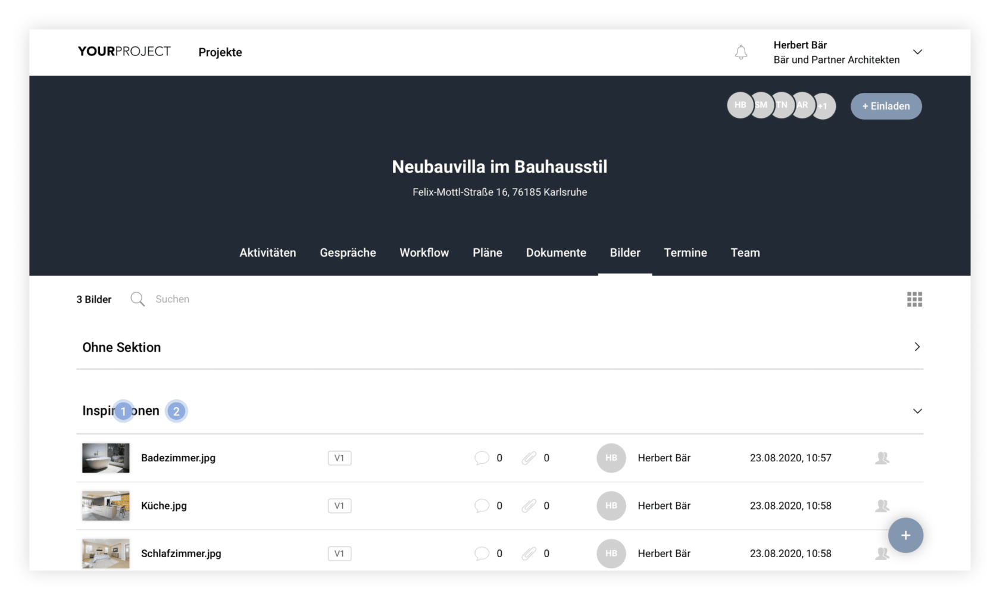This screenshot has width=1000, height=600.
Task: Open comments on Schlafzimmer.jpg
Action: pyautogui.click(x=482, y=554)
